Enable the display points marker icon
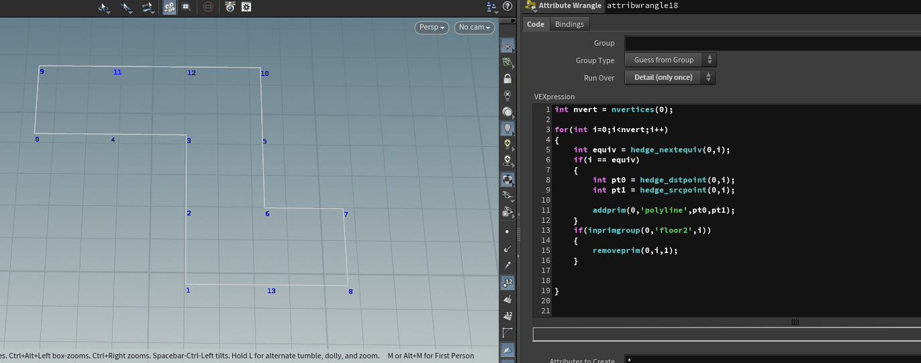921x363 pixels. [508, 231]
